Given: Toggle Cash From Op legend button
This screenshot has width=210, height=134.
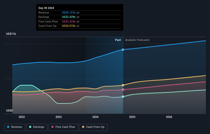Looking at the screenshot, I should [x=93, y=127].
